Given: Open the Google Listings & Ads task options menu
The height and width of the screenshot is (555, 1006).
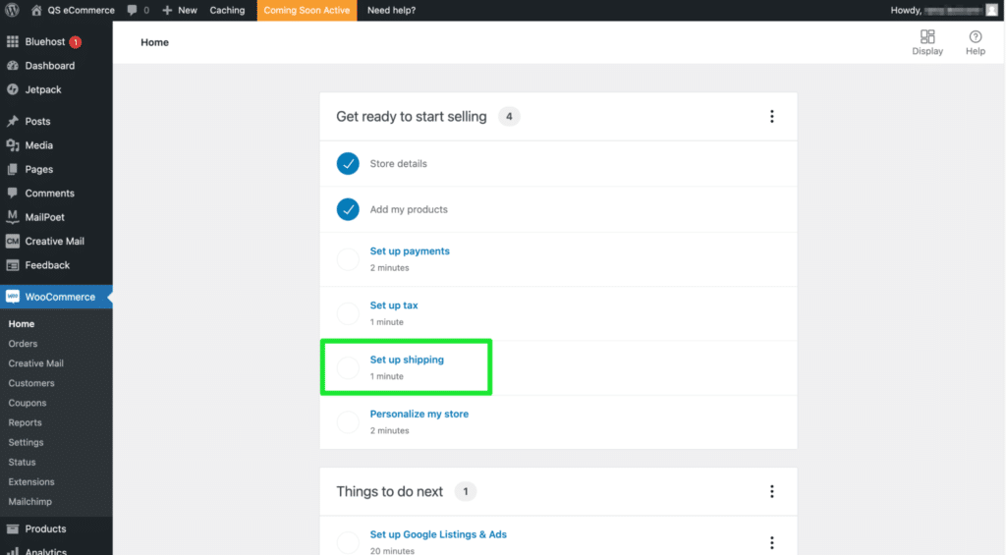Looking at the screenshot, I should [772, 543].
